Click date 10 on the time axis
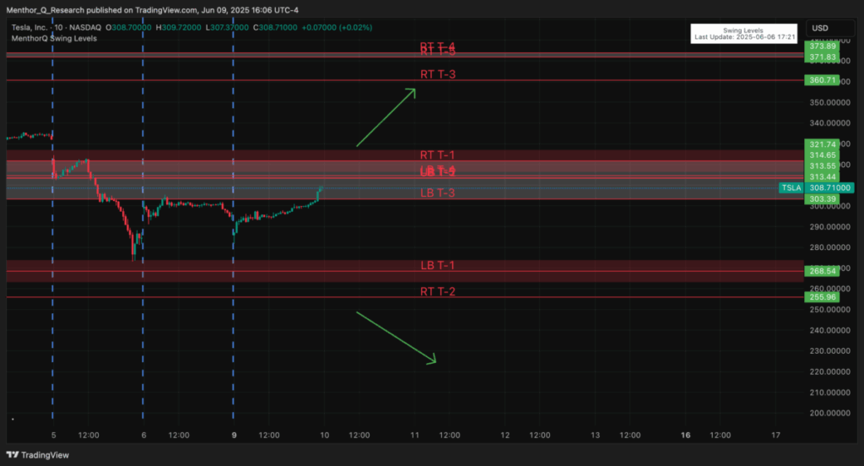This screenshot has width=864, height=466. pos(325,435)
